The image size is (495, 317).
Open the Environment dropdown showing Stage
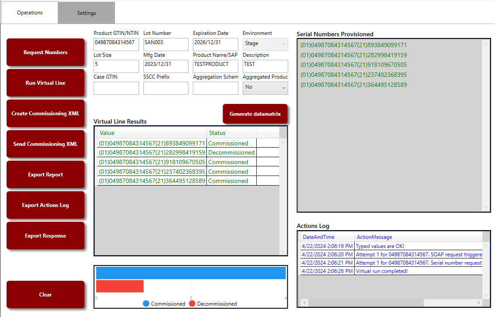click(265, 44)
